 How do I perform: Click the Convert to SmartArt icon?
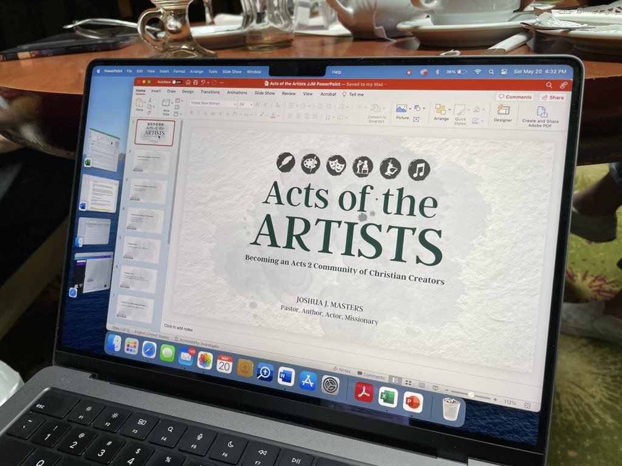pos(375,108)
